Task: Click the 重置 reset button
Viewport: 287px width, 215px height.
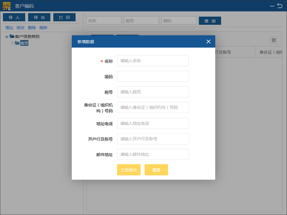Action: (x=157, y=170)
